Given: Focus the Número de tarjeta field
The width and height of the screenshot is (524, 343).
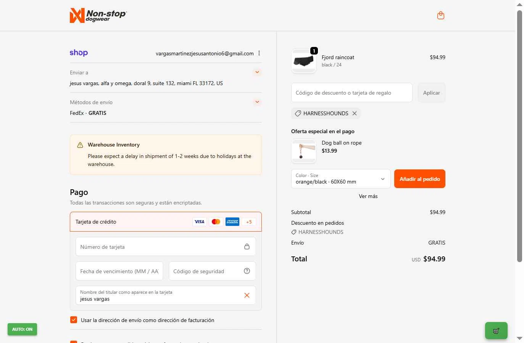Looking at the screenshot, I should tap(166, 246).
